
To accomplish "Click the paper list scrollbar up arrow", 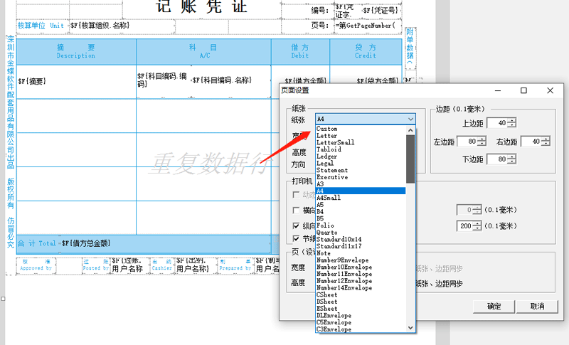I will point(410,130).
